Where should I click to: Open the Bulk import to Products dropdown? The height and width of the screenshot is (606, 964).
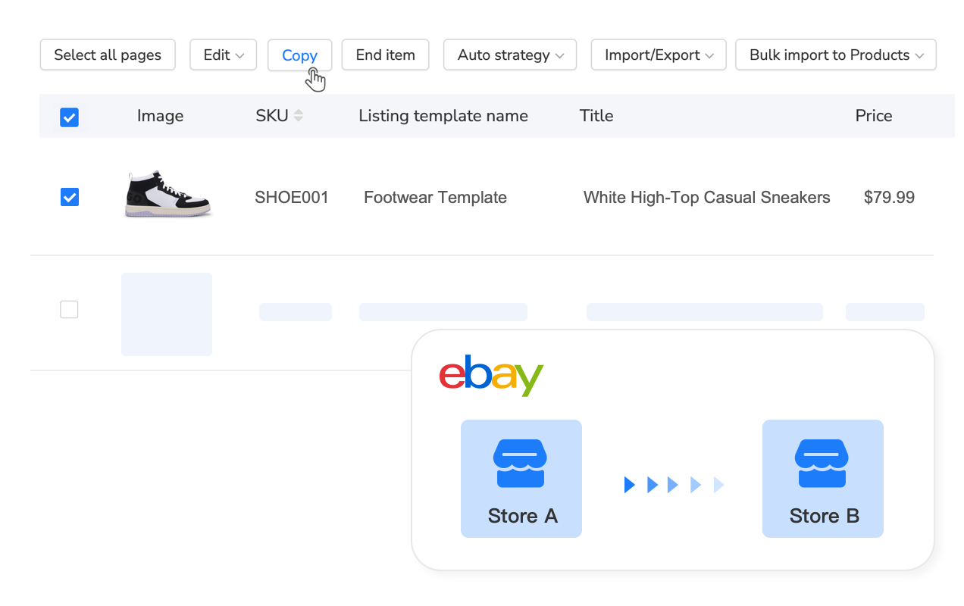(x=835, y=55)
